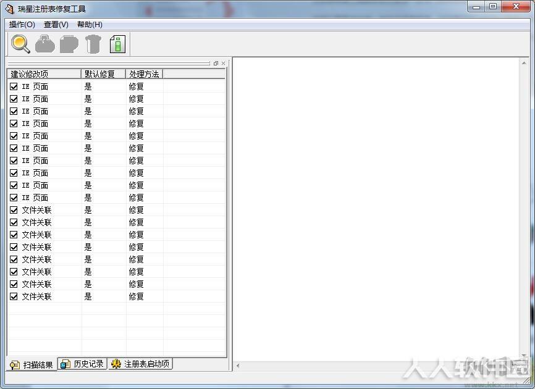The width and height of the screenshot is (535, 389).
Task: Switch to the 注册表启动项 tab
Action: (141, 364)
